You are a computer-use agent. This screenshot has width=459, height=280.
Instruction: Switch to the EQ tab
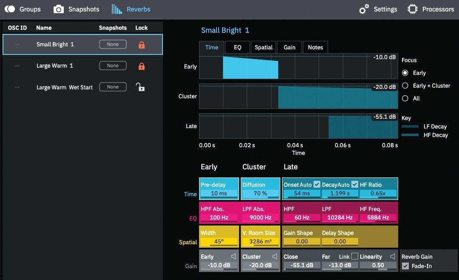point(237,47)
